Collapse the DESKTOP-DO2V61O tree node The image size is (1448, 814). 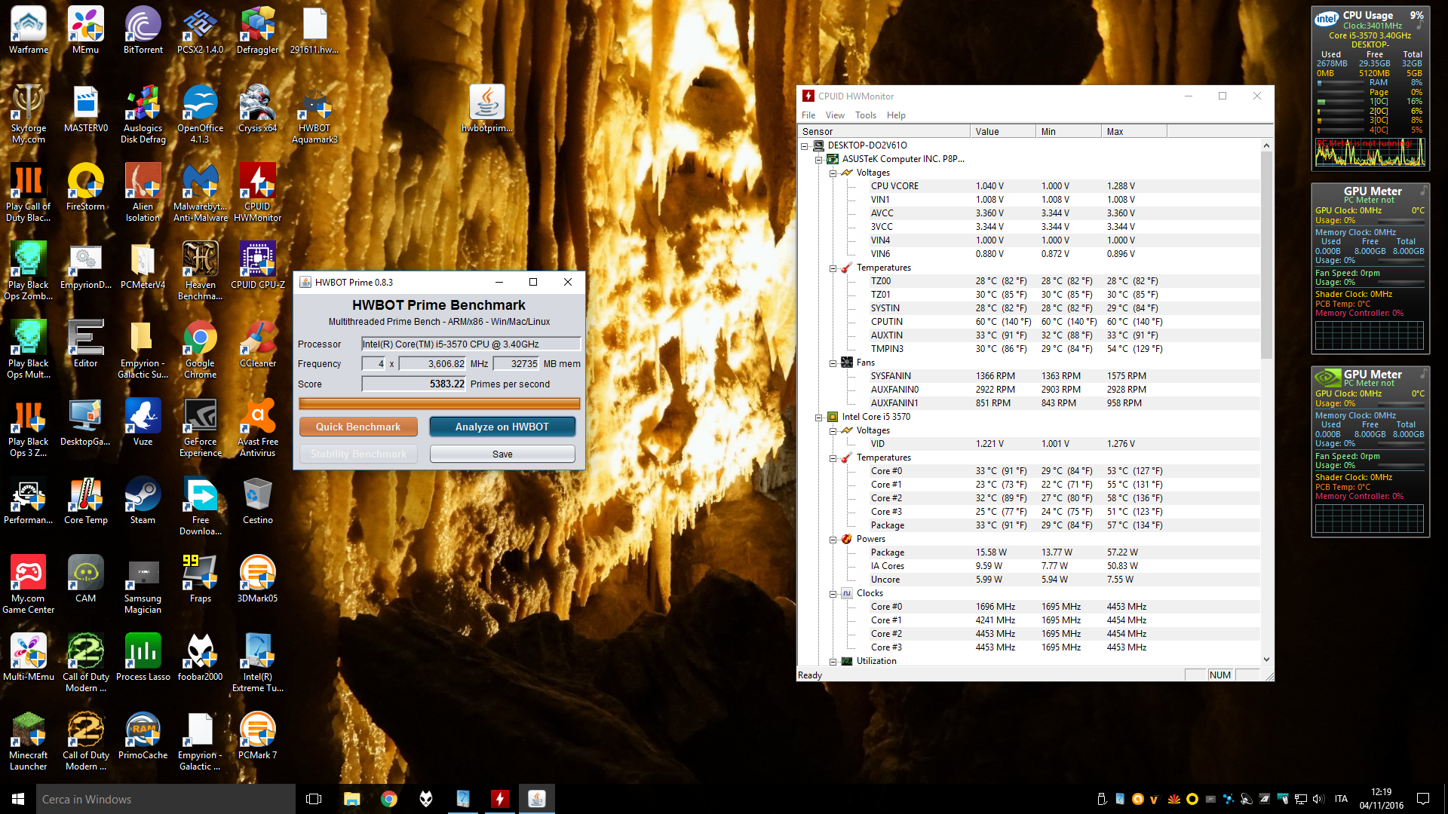(805, 145)
